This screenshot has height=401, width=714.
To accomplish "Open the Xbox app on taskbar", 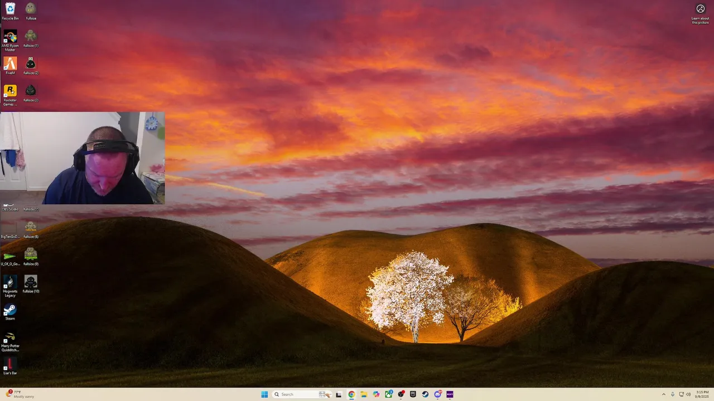I will (388, 394).
